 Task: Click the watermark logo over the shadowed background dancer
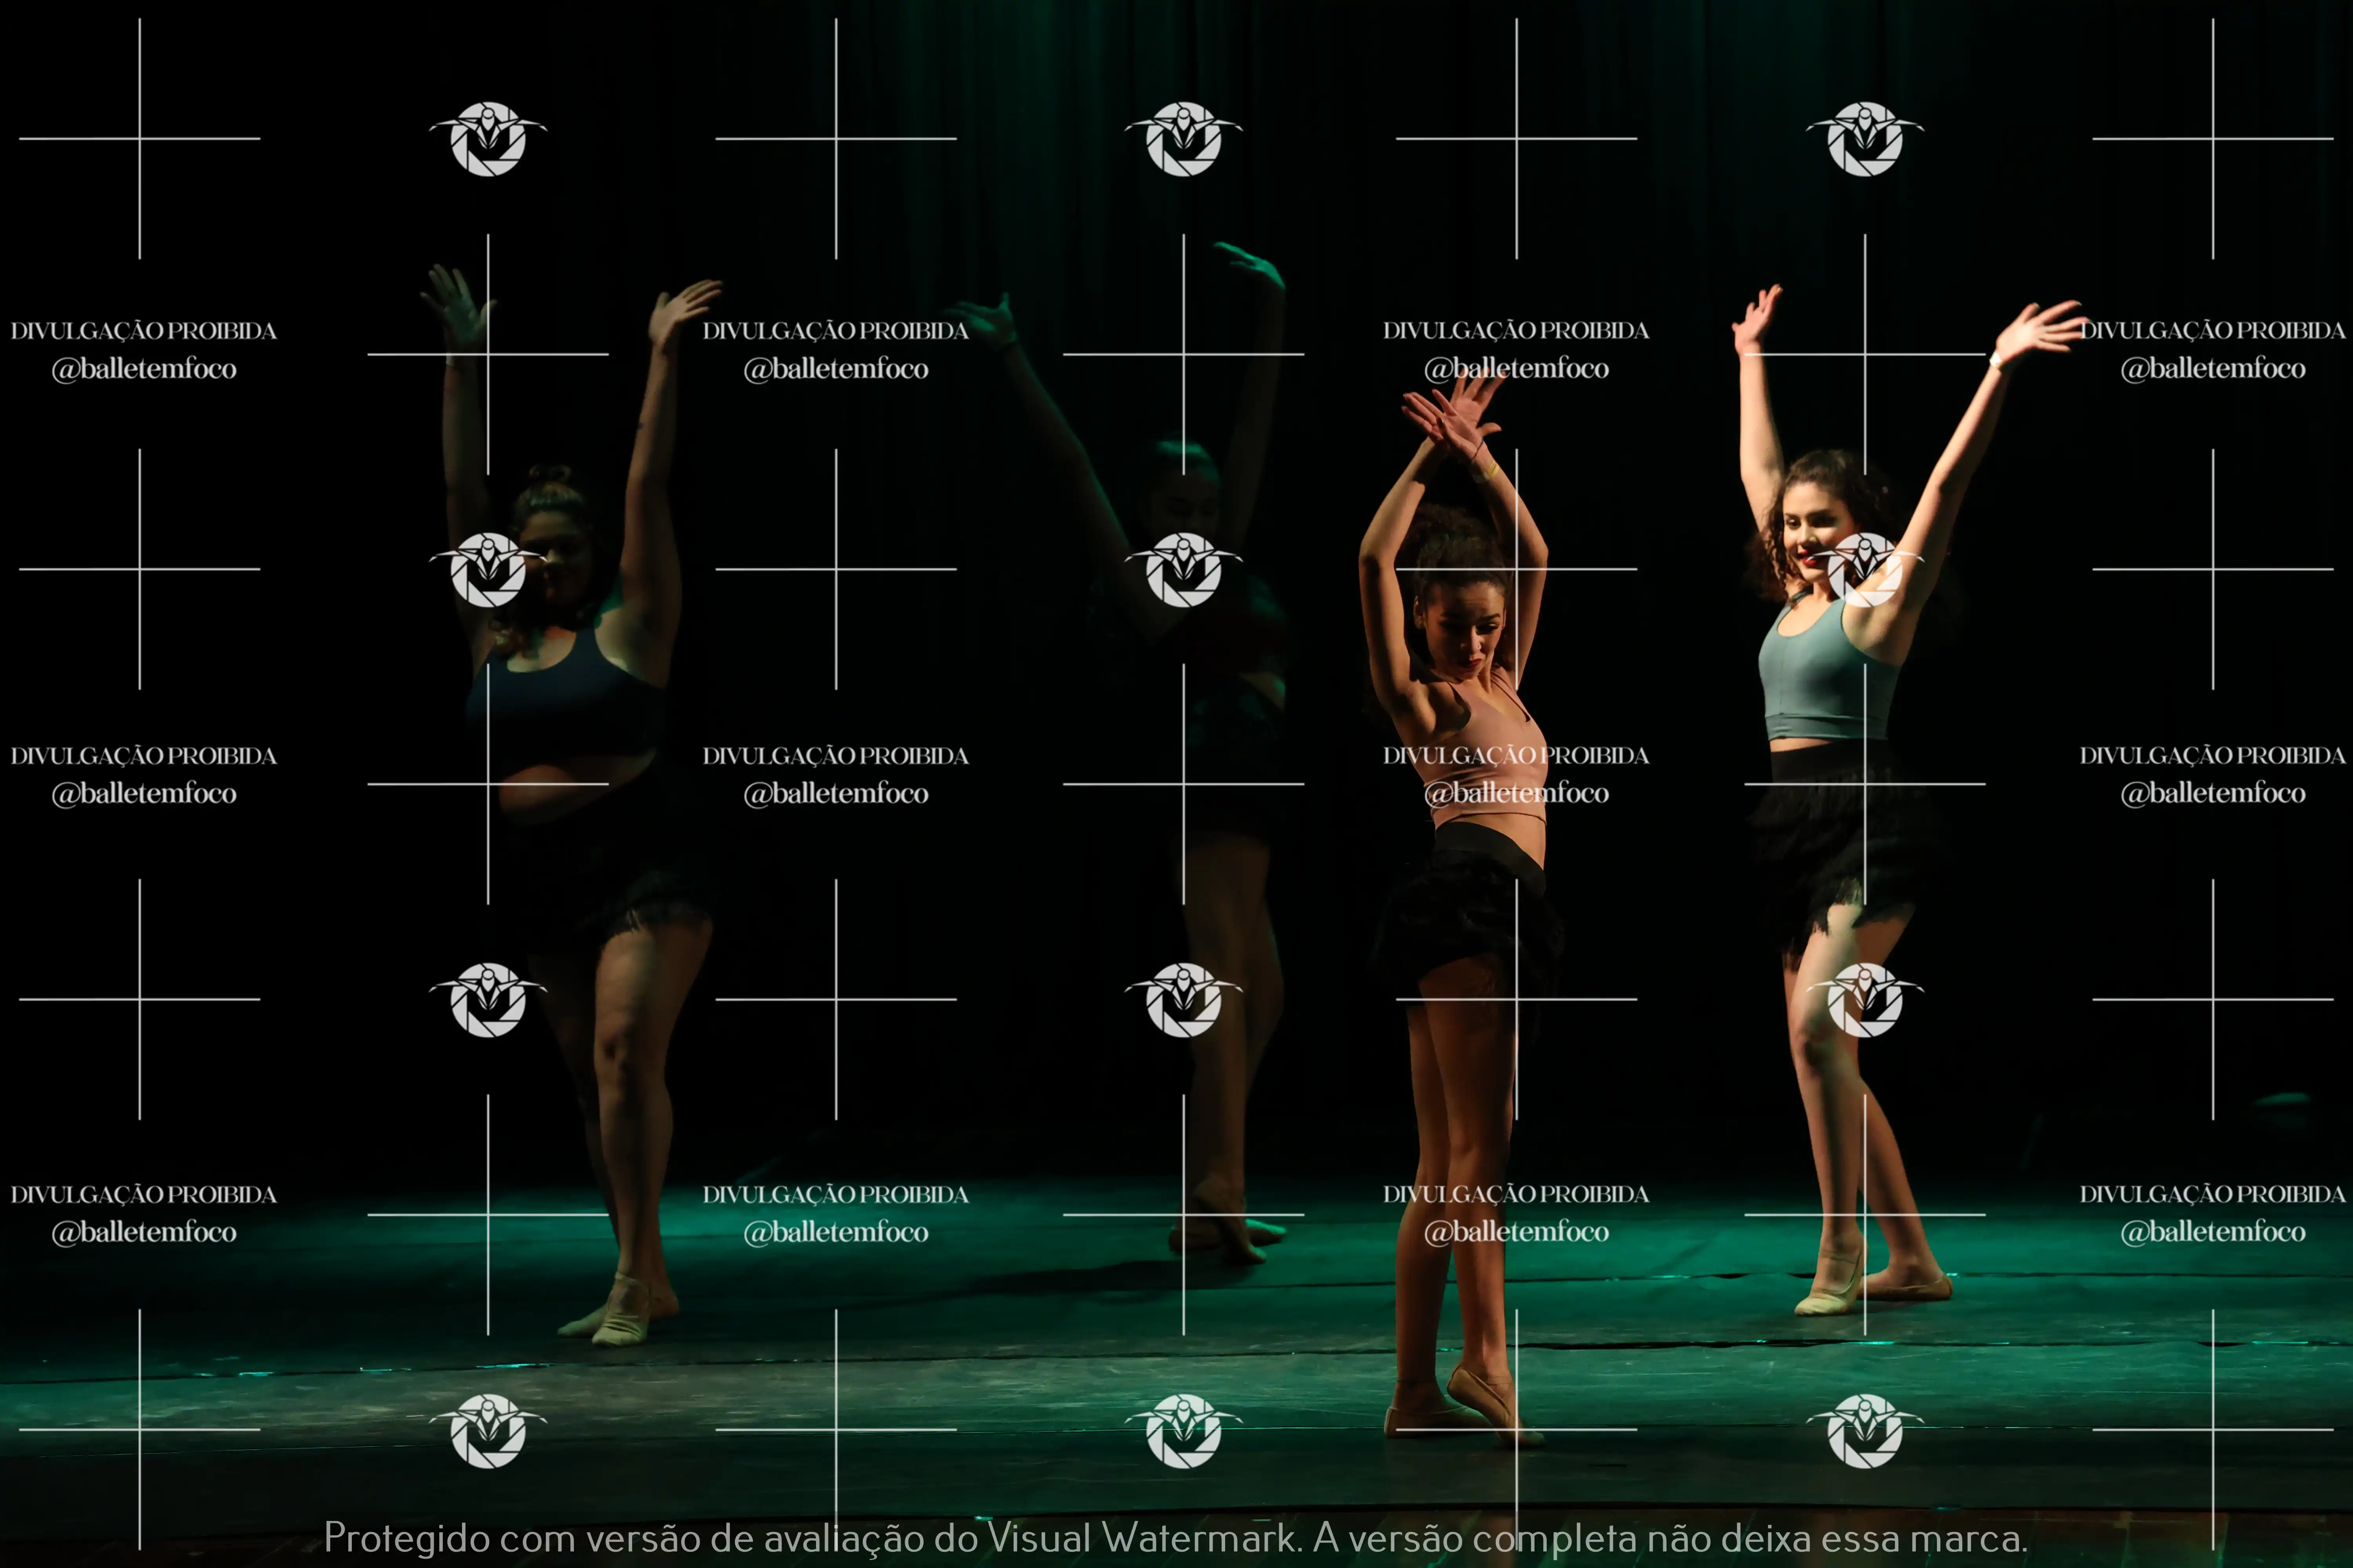click(x=1184, y=569)
